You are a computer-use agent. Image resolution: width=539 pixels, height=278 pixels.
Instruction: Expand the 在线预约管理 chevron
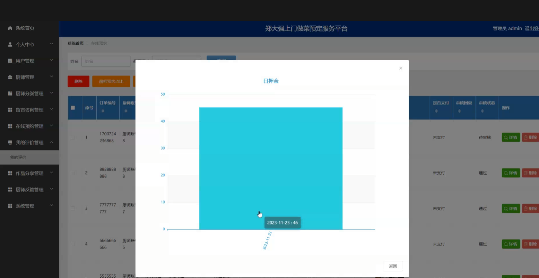(x=51, y=126)
